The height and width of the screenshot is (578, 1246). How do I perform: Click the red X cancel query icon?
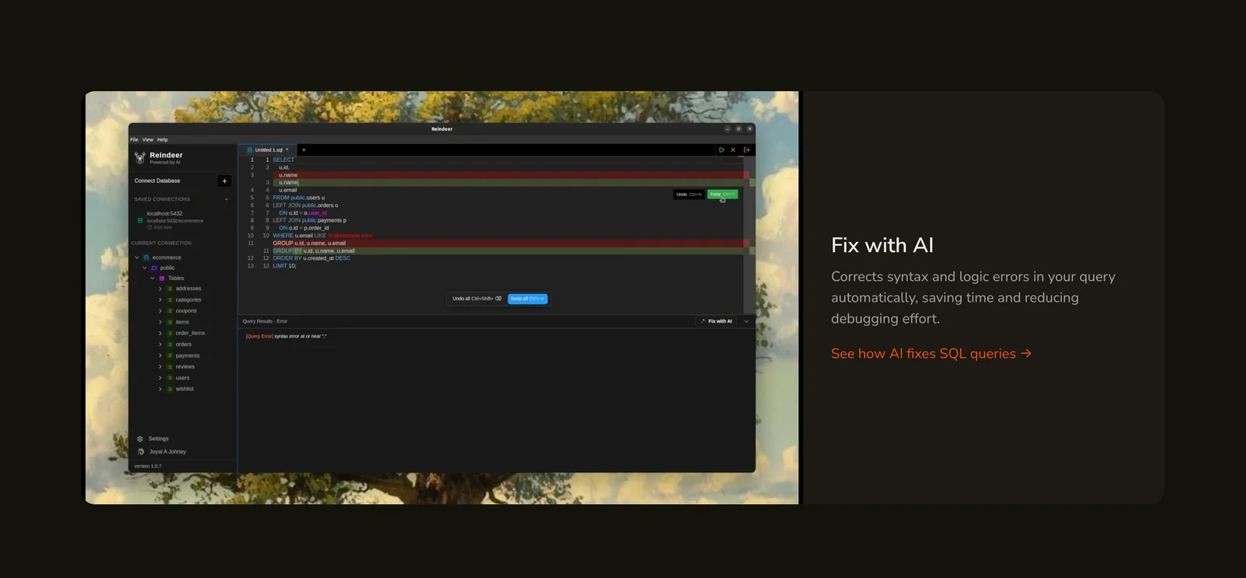pyautogui.click(x=733, y=150)
